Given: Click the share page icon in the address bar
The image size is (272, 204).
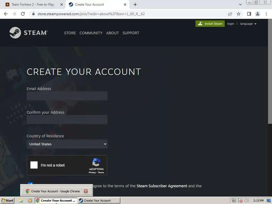Looking at the screenshot, I should (x=230, y=14).
